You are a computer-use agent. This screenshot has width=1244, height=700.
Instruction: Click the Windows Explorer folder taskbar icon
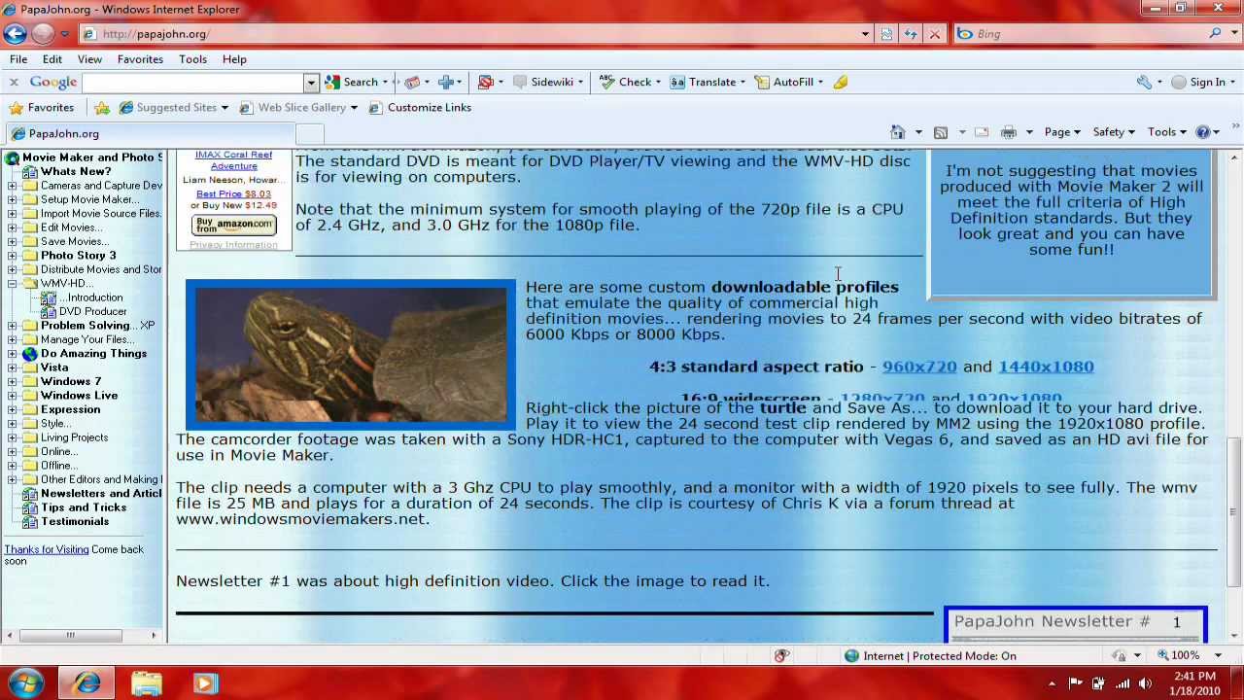(147, 683)
